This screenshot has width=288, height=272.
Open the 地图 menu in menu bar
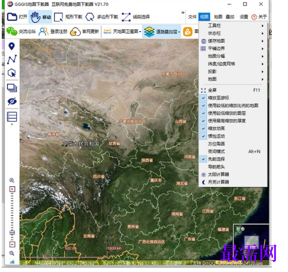tap(218, 17)
